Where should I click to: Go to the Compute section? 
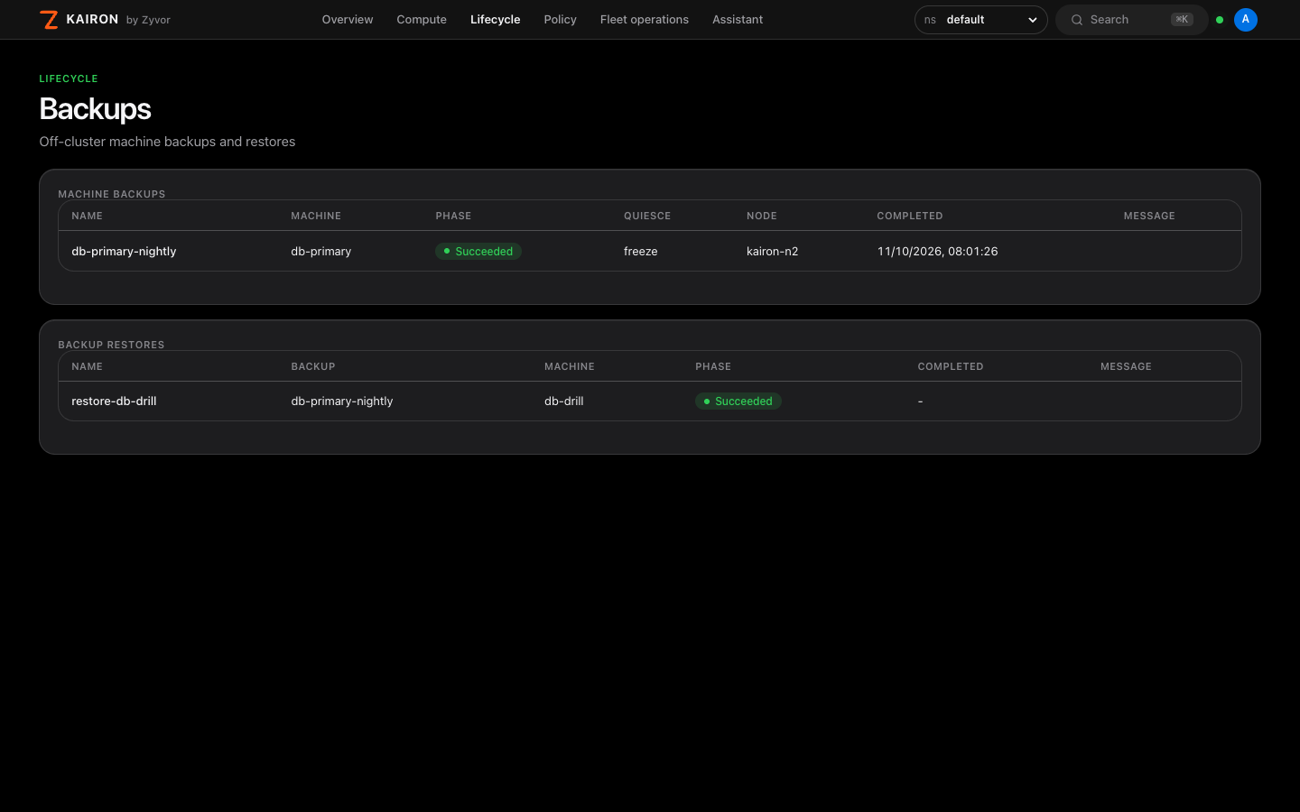tap(422, 20)
